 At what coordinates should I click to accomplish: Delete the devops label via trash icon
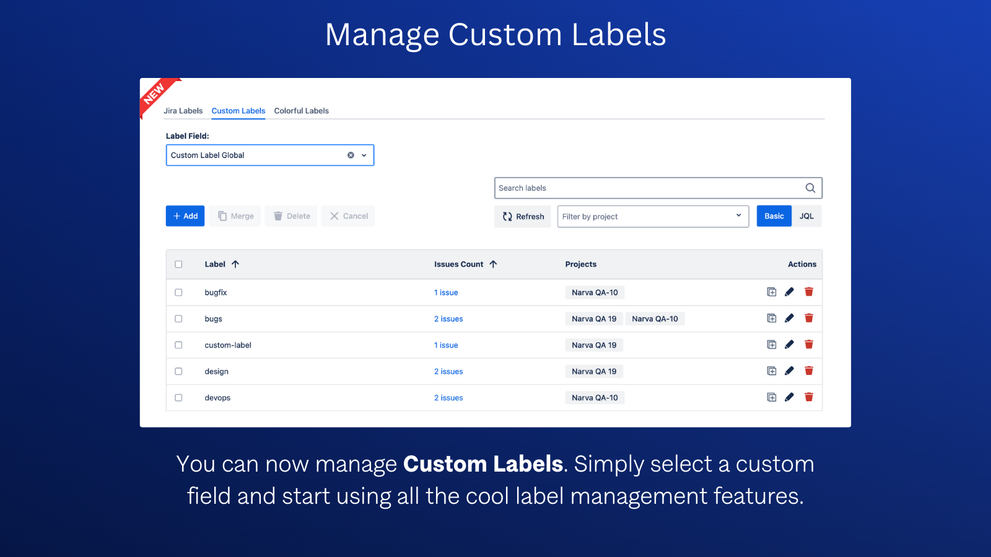click(809, 397)
